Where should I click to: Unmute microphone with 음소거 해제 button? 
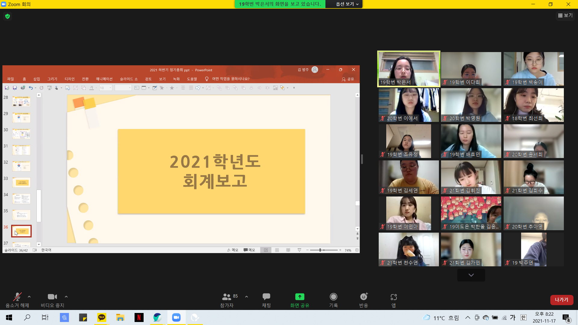pos(17,300)
